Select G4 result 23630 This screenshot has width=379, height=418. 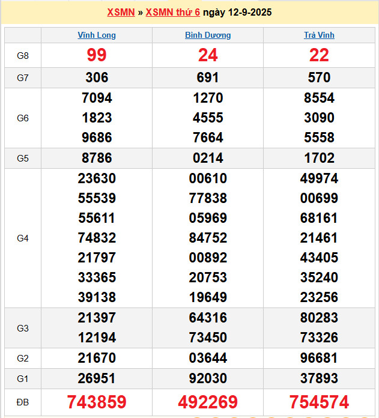point(97,178)
